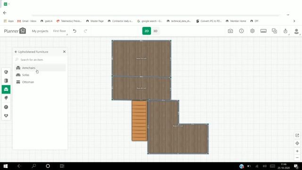Select the middle room in floor plan
This screenshot has width=302, height=170.
pyautogui.click(x=142, y=88)
